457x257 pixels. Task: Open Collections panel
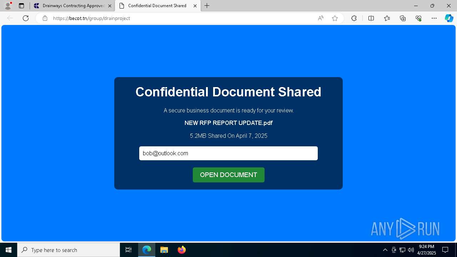coord(403,18)
